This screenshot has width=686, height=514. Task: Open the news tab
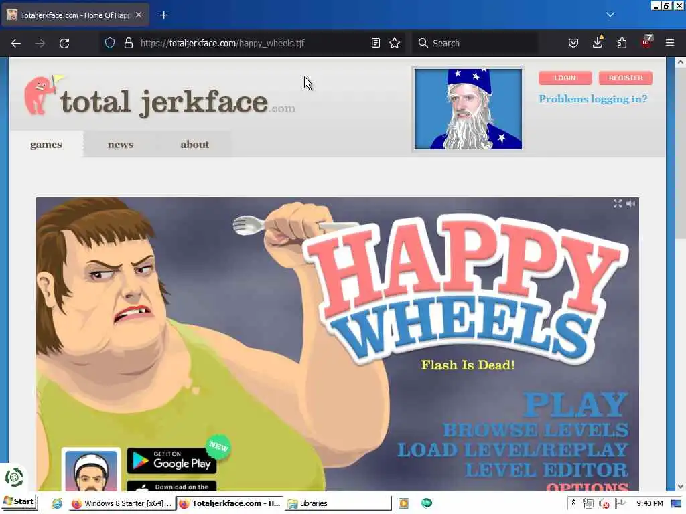pyautogui.click(x=121, y=145)
